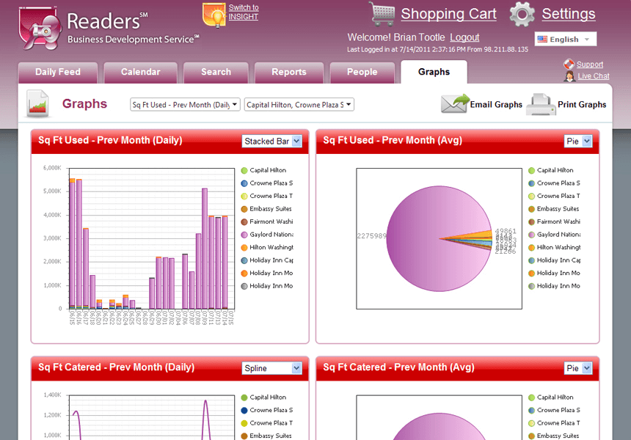Click the Email Graphs envelope icon
Screen dimensions: 631x440
[455, 103]
